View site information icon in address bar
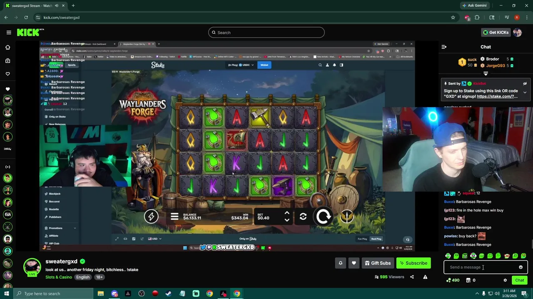The width and height of the screenshot is (533, 299). pos(38,17)
